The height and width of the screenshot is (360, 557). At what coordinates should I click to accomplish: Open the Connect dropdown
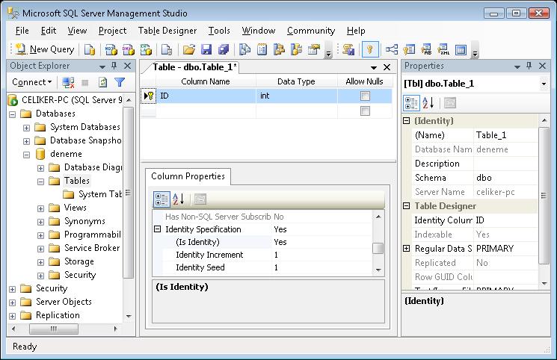32,82
